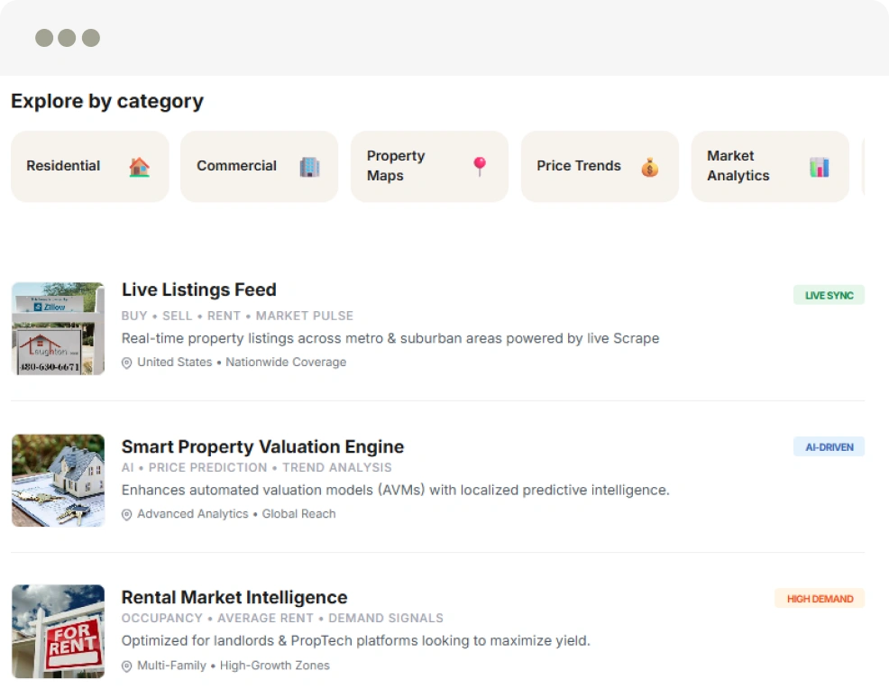This screenshot has height=689, width=889.
Task: Open the Live Listings Feed title
Action: point(198,289)
